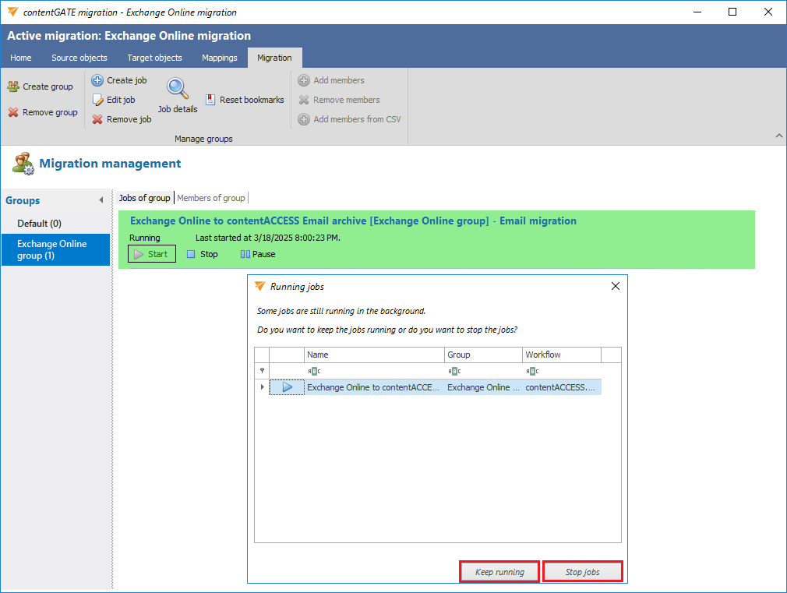Select the Default (0) group
The width and height of the screenshot is (787, 593).
40,224
